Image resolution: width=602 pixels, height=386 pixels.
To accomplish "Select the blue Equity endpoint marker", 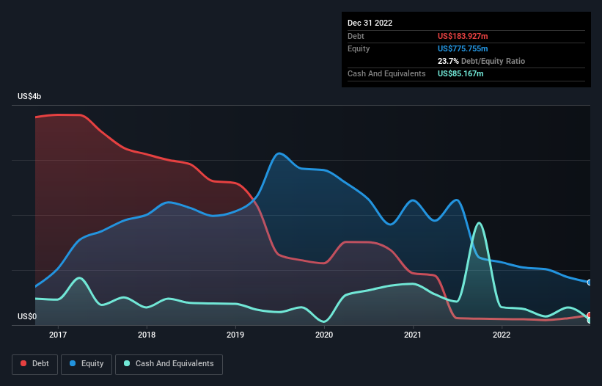I will click(x=590, y=283).
